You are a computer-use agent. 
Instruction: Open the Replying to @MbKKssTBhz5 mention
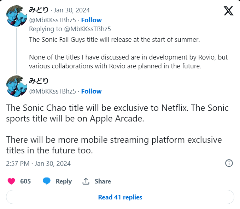[87, 29]
